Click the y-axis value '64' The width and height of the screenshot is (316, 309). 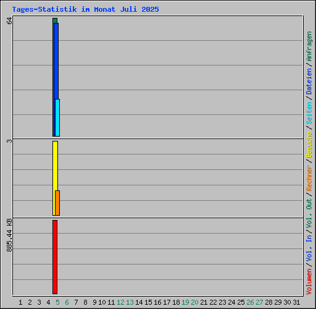tap(9, 20)
